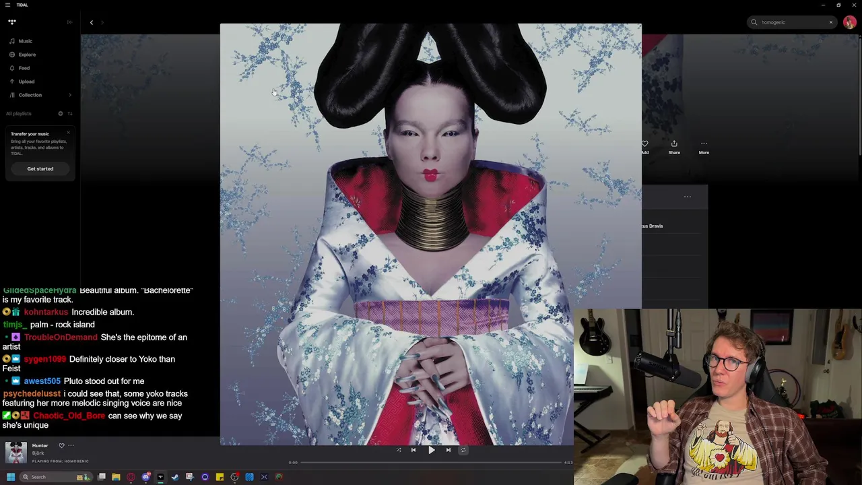Viewport: 862px width, 485px height.
Task: Open Opera browser from the taskbar
Action: click(131, 477)
